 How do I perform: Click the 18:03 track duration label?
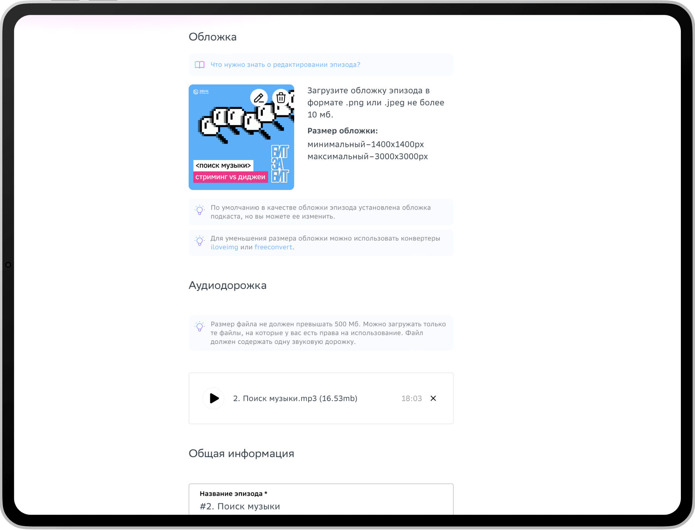[x=412, y=398]
